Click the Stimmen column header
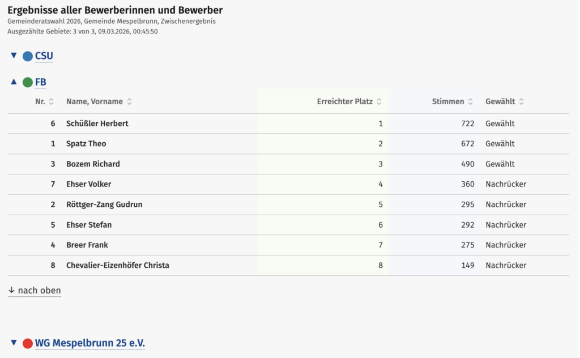The height and width of the screenshot is (358, 580). click(x=447, y=102)
